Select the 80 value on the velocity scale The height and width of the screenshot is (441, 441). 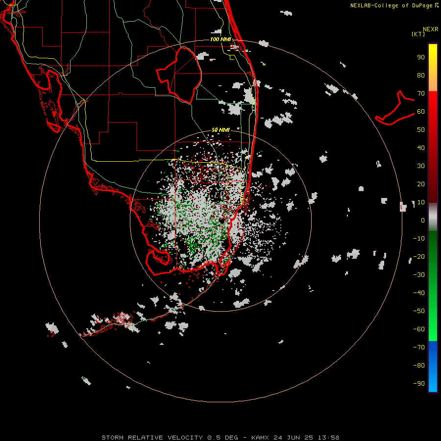(x=421, y=75)
